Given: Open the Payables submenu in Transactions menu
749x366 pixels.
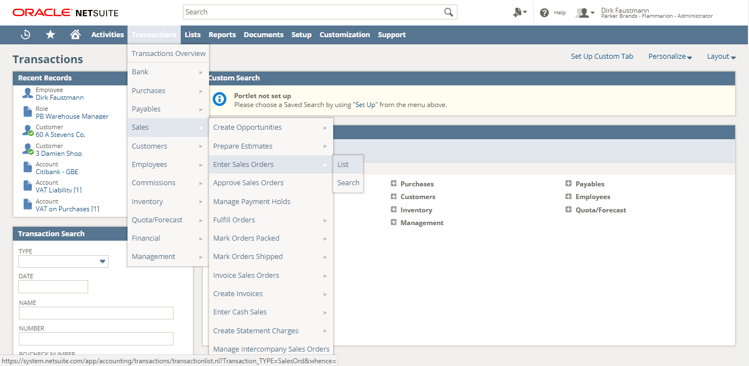Looking at the screenshot, I should click(168, 109).
